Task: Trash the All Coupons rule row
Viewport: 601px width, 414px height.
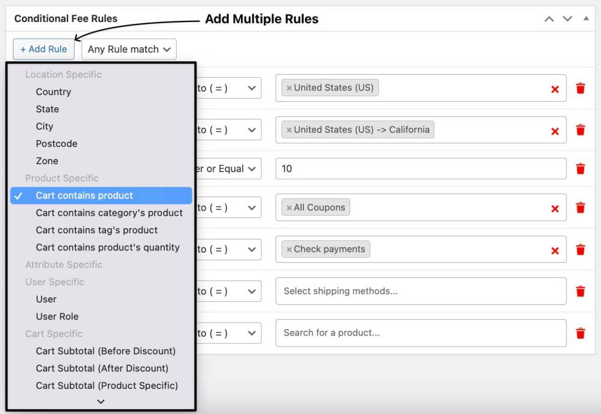Action: click(x=580, y=208)
